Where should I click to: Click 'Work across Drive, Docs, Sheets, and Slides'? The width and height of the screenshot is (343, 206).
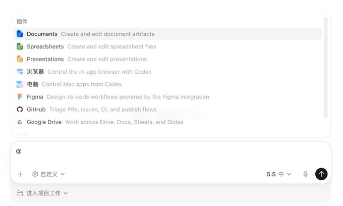pyautogui.click(x=124, y=122)
